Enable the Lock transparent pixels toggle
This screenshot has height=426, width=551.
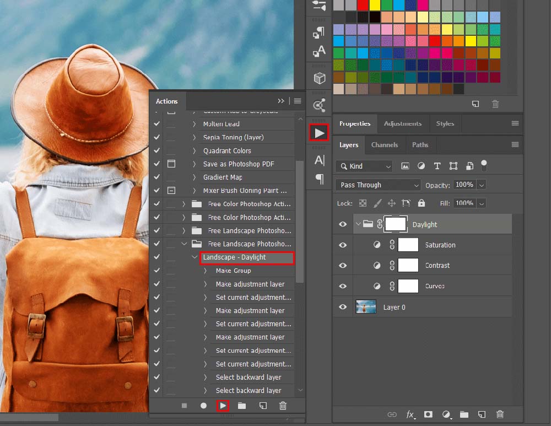pyautogui.click(x=362, y=203)
